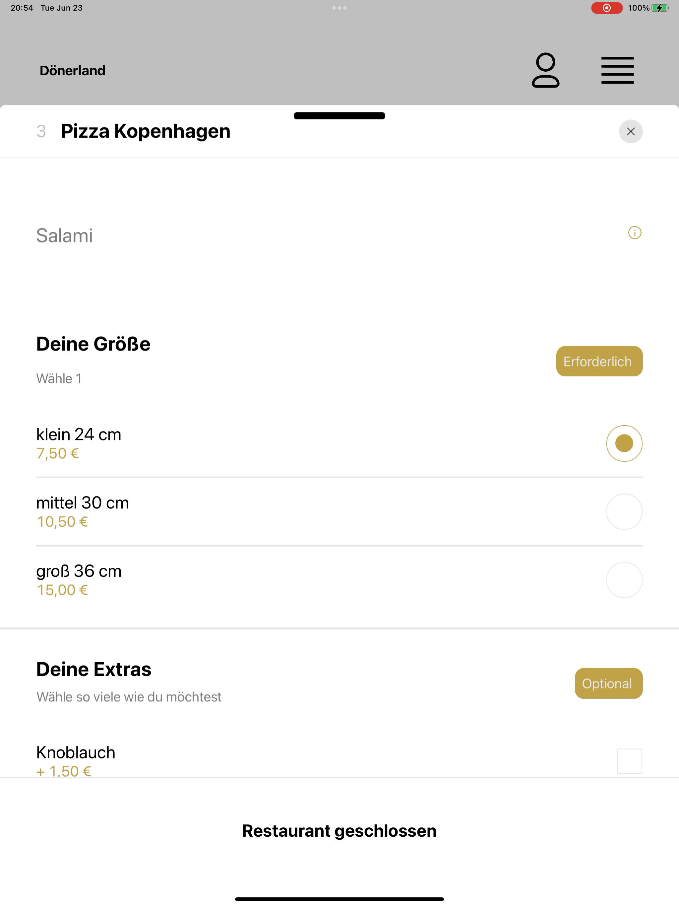Tap the red screen recording indicator

606,8
